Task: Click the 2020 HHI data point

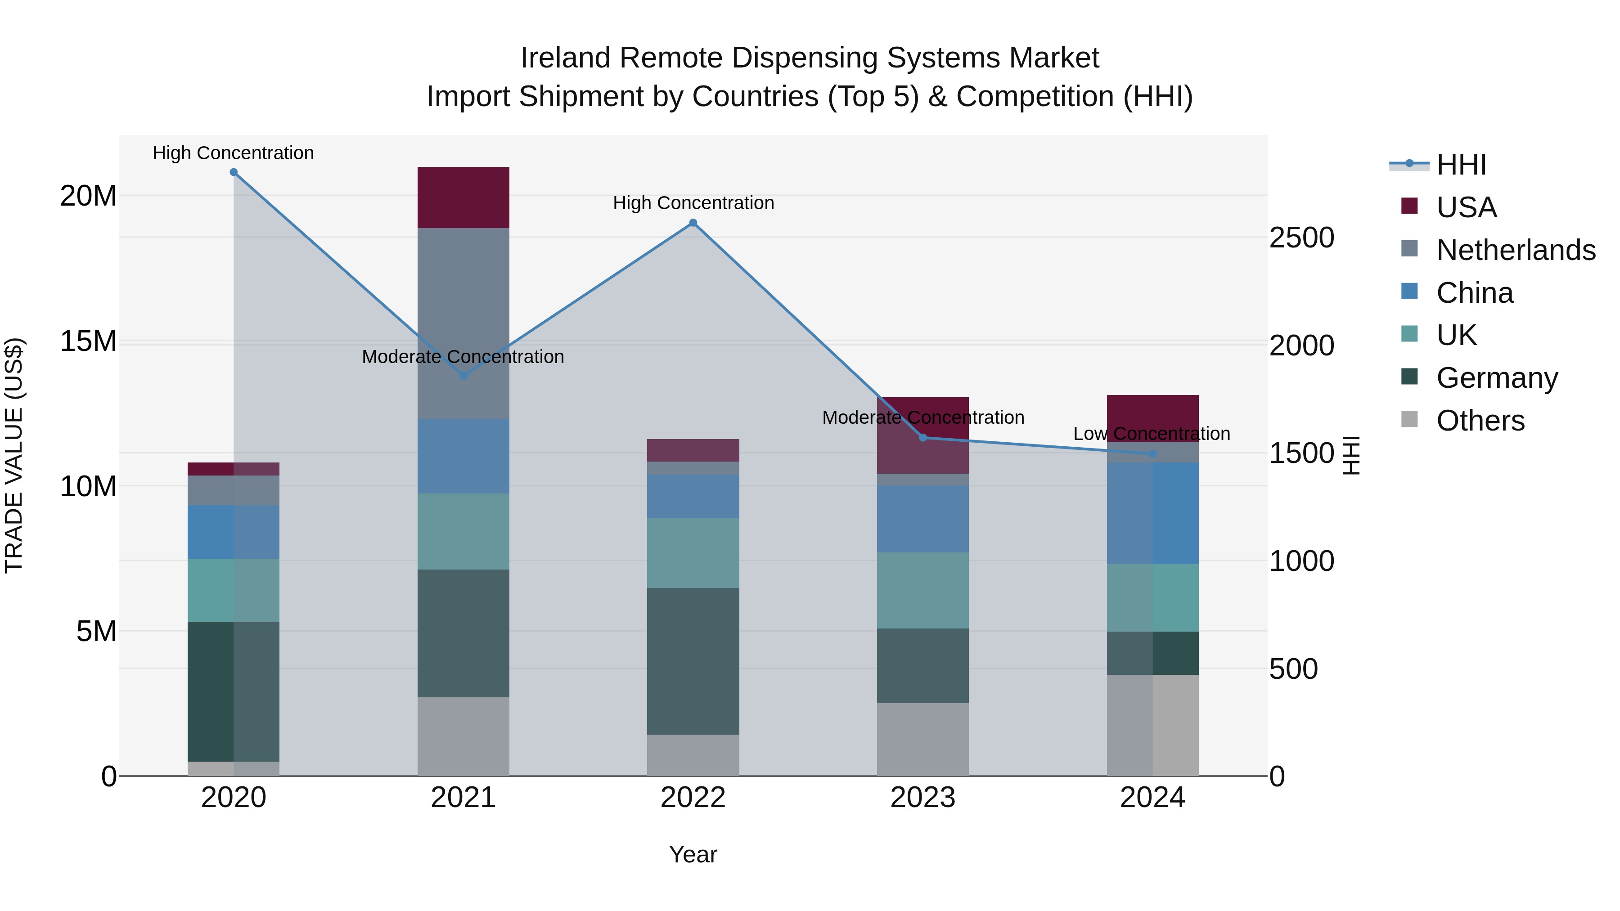Action: click(233, 172)
